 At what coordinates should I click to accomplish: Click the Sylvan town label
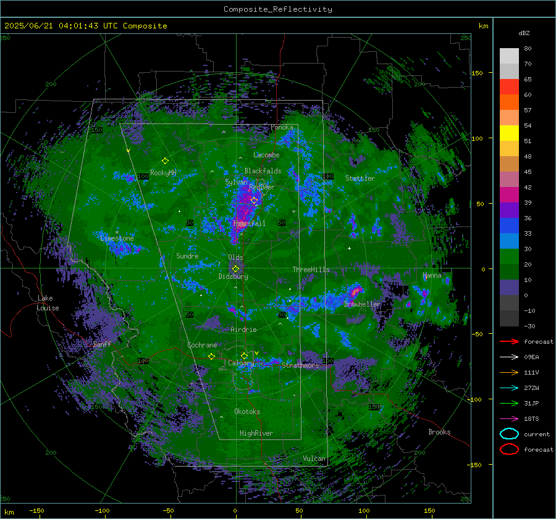pyautogui.click(x=236, y=182)
